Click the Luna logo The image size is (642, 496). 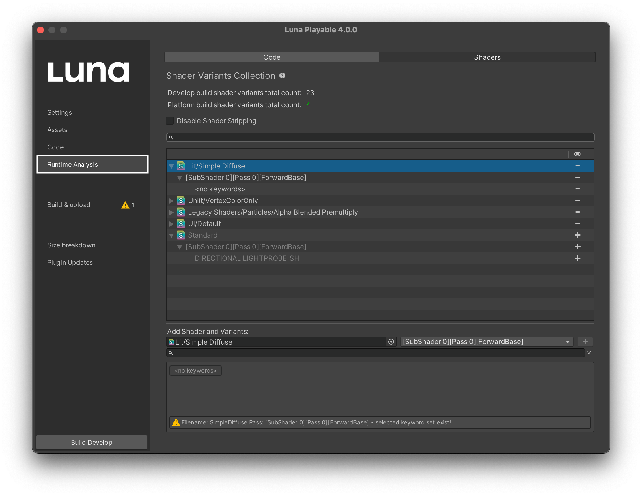(x=88, y=72)
